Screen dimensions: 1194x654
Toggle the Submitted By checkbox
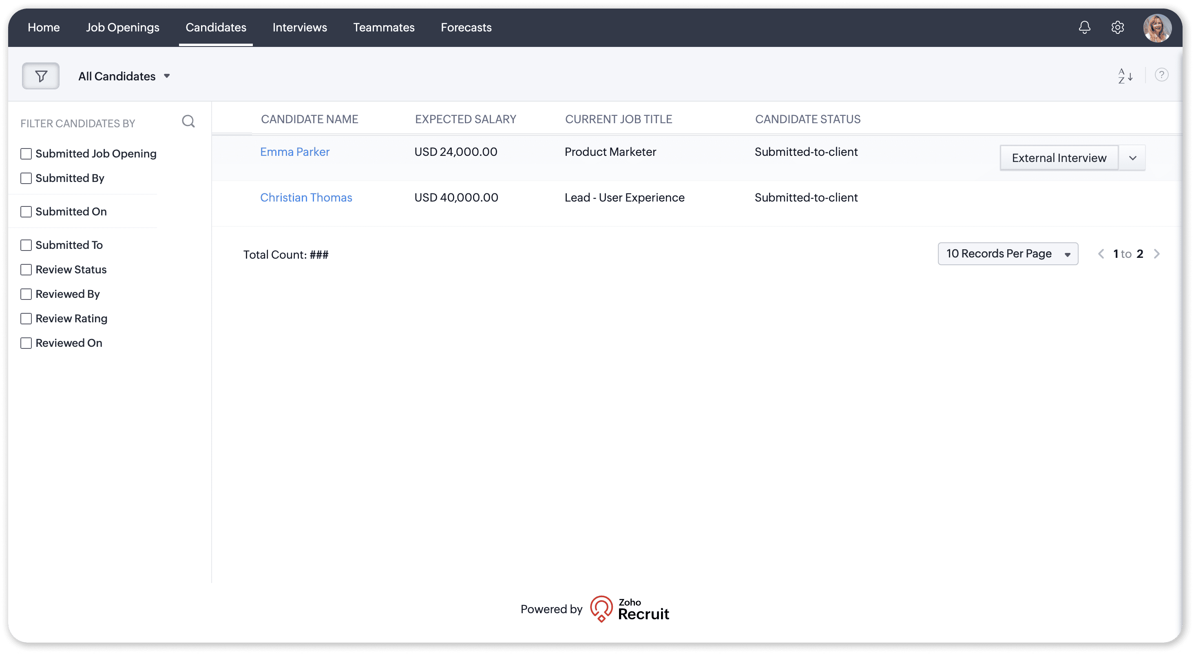click(x=26, y=178)
